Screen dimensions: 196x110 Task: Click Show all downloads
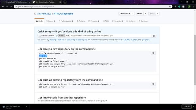187,107
